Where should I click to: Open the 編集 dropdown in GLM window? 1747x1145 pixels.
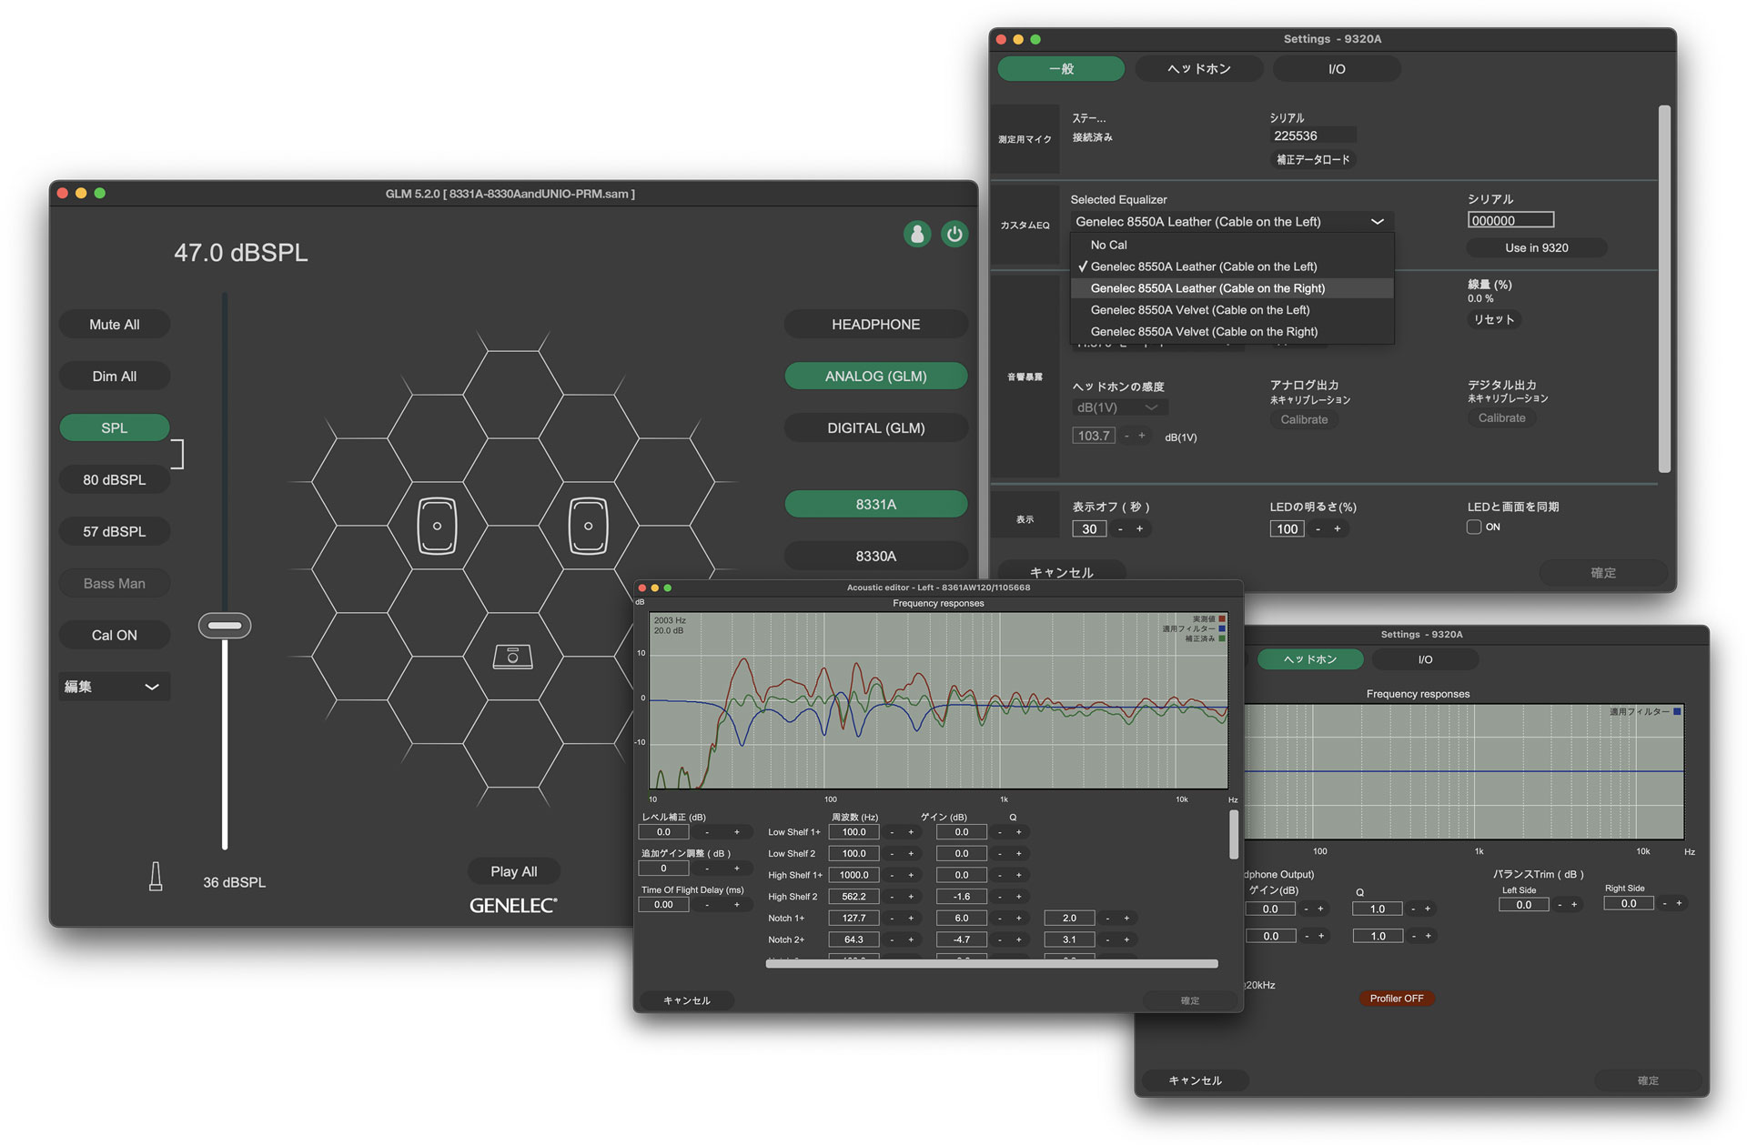(115, 687)
